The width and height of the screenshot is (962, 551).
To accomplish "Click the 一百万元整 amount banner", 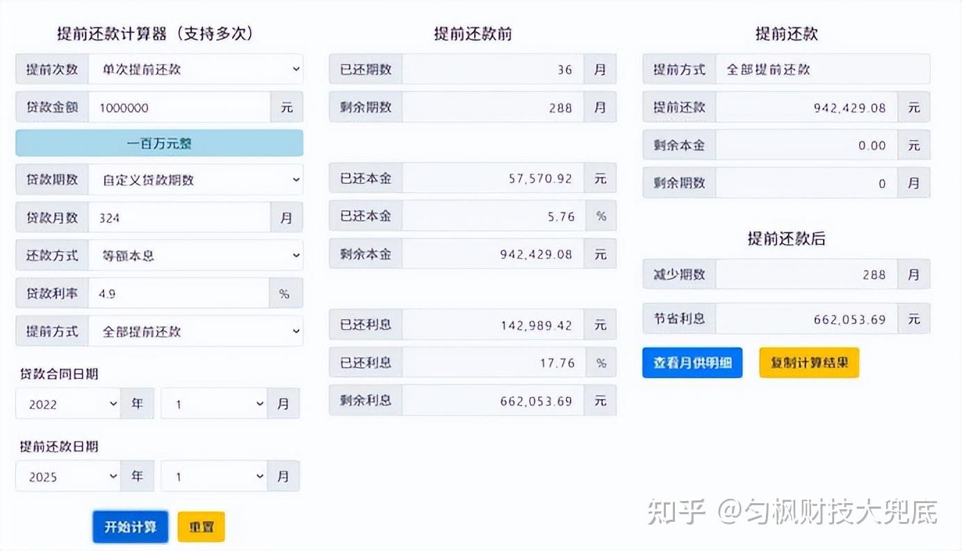I will tap(159, 143).
